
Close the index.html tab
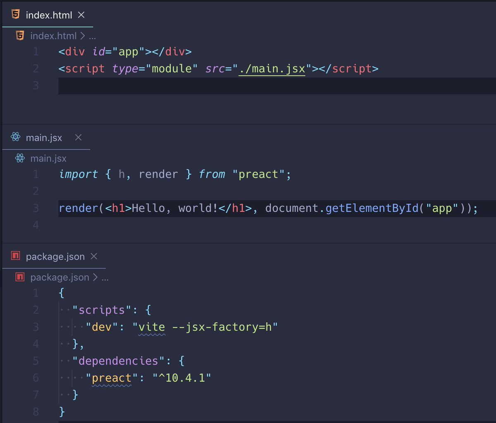pyautogui.click(x=81, y=15)
